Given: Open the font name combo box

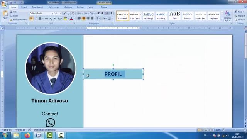Looking at the screenshot, I should pos(41,13).
